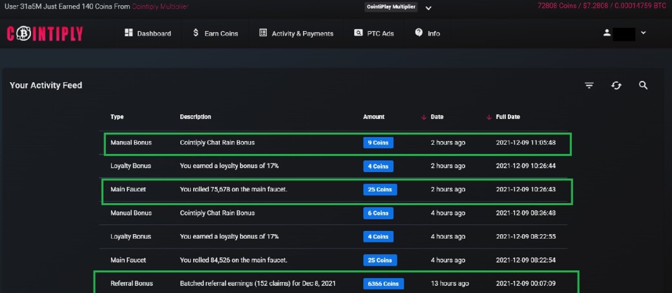This screenshot has height=293, width=672.
Task: Select the batched referral earnings description
Action: coord(258,283)
